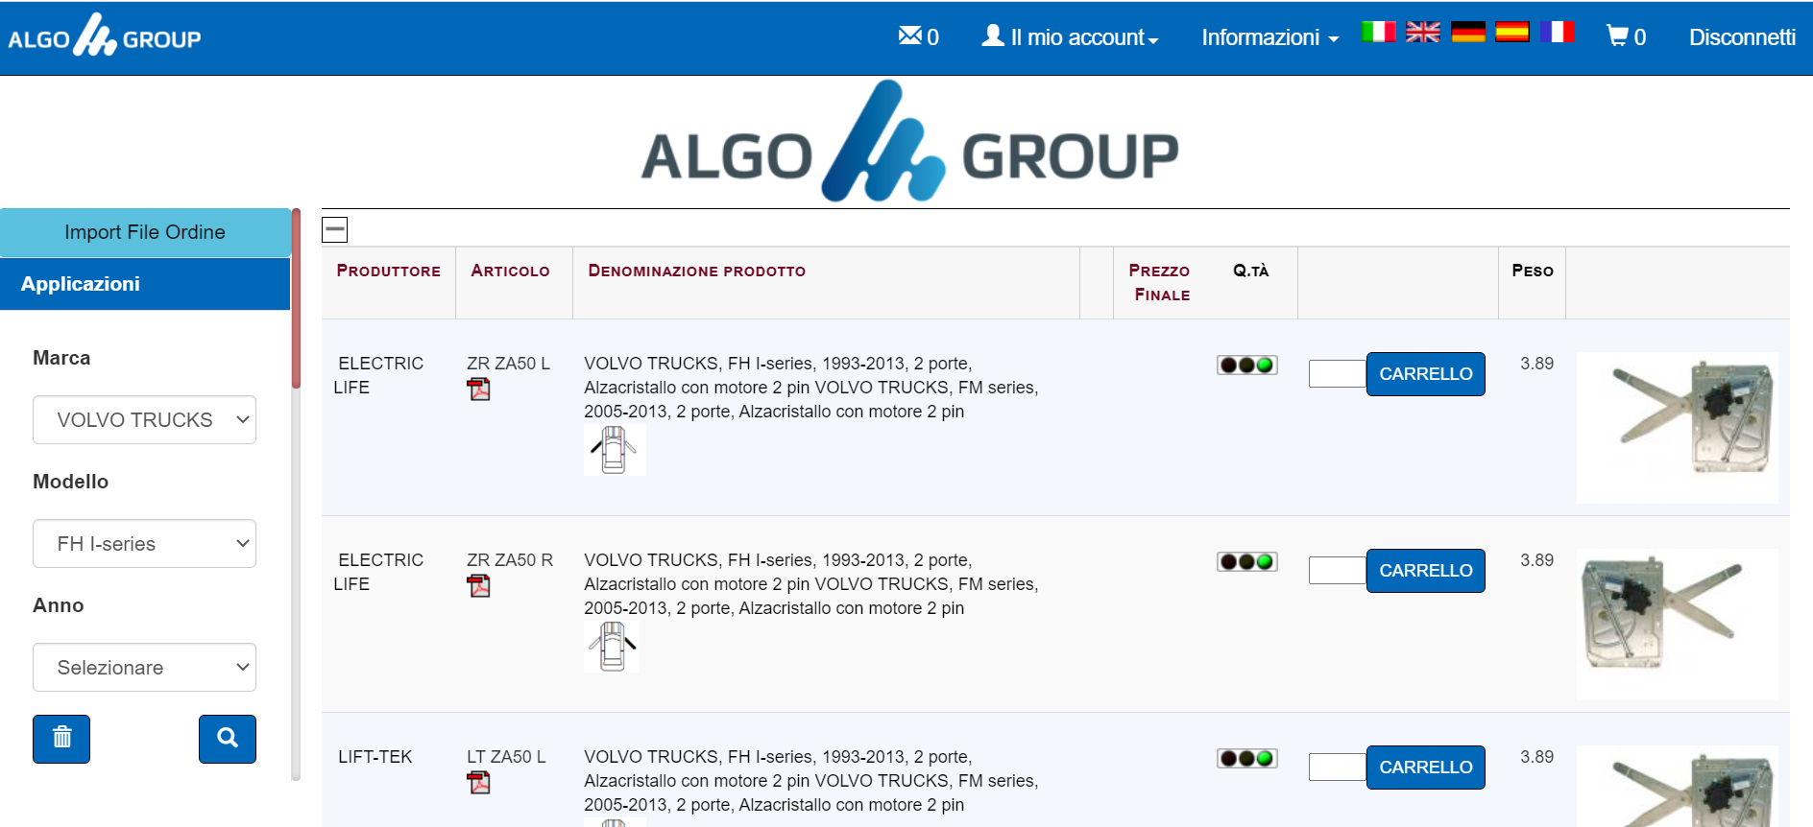This screenshot has height=827, width=1813.
Task: Click availability traffic light for ZR ZA50 R
Action: (x=1246, y=561)
